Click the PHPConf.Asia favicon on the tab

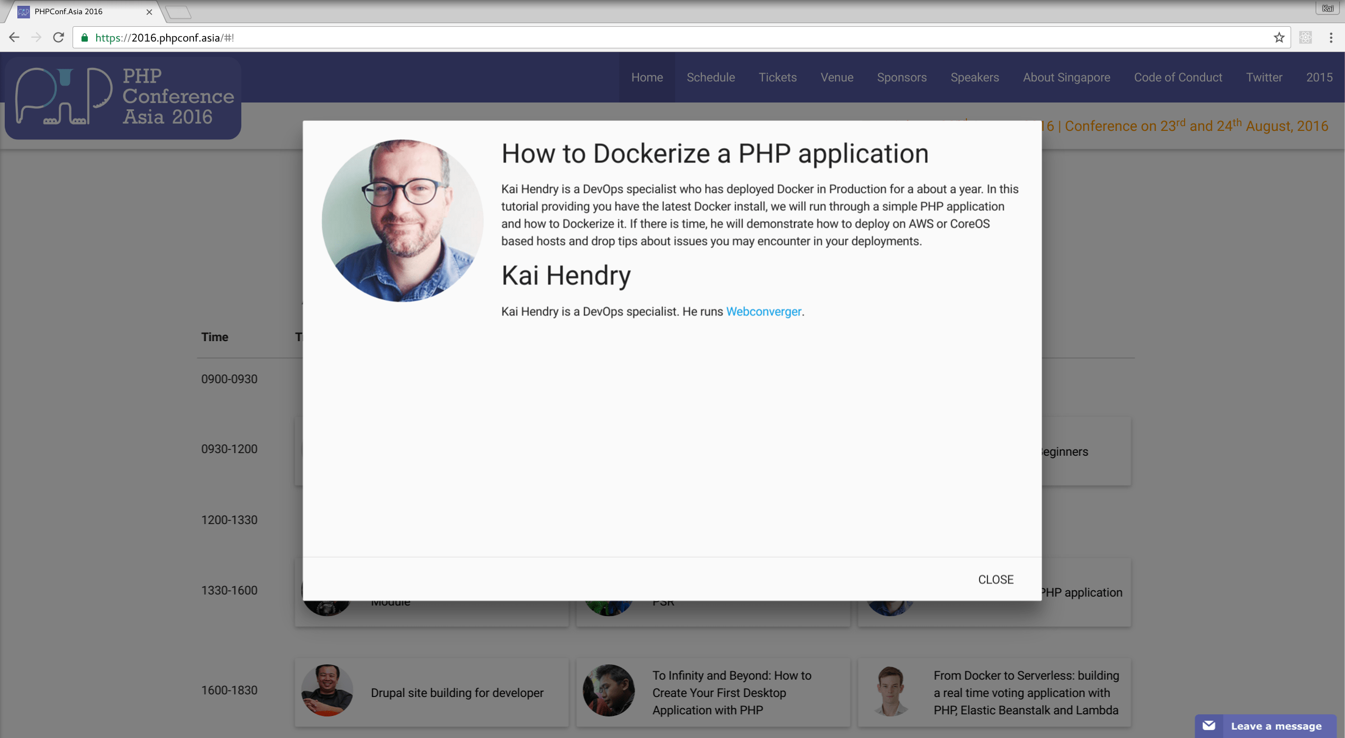[23, 11]
